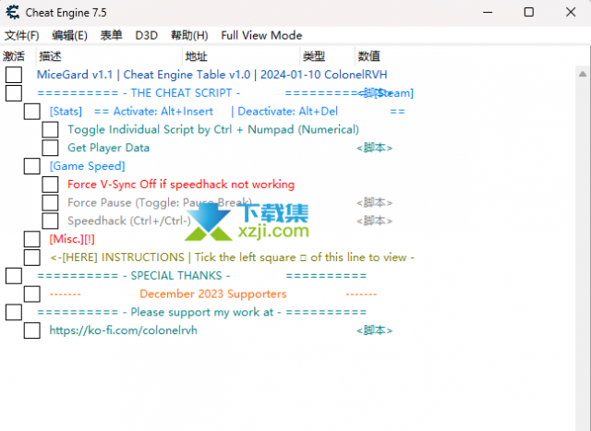Open the 编辑(E) menu
The width and height of the screenshot is (591, 431).
pyautogui.click(x=70, y=35)
